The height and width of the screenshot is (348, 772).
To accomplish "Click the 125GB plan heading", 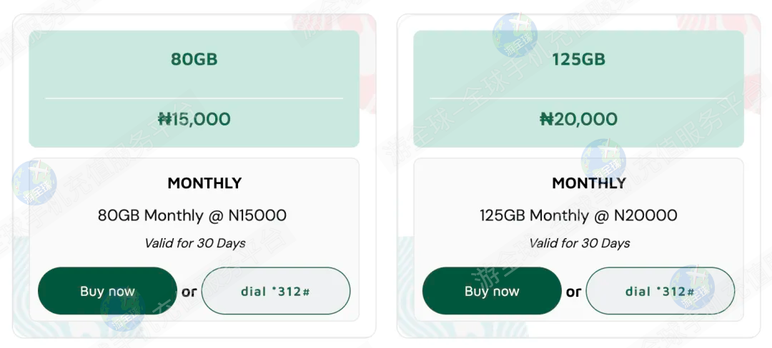I will click(578, 59).
